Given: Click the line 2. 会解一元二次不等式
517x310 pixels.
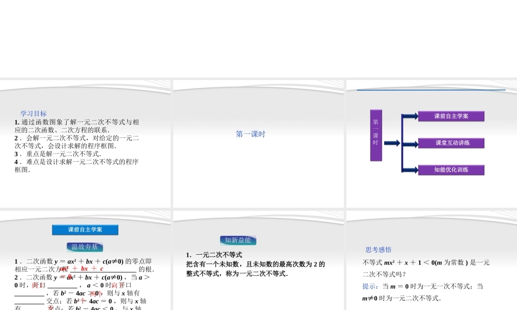Looking at the screenshot, I should 77,138.
